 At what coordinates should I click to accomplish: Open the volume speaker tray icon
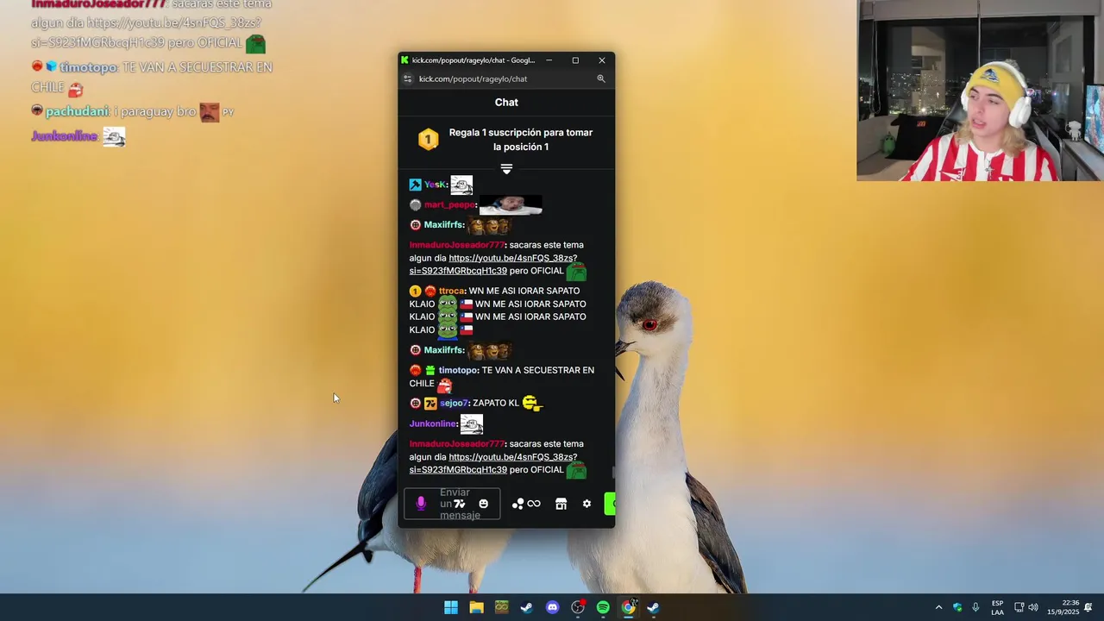tap(1033, 607)
